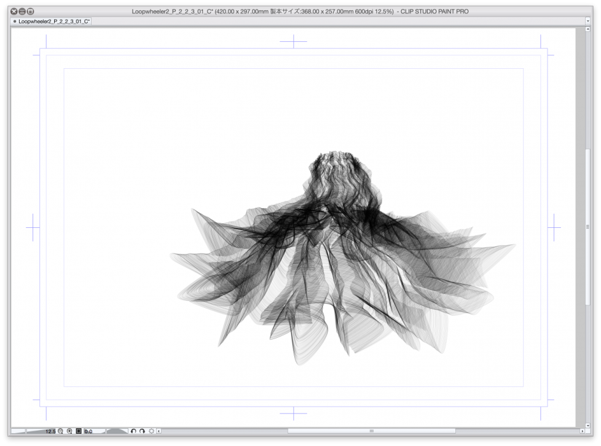Image resolution: width=601 pixels, height=446 pixels.
Task: Rotate canvas right using status bar icon
Action: click(142, 431)
